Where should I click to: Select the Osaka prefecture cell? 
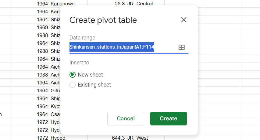[55, 114]
